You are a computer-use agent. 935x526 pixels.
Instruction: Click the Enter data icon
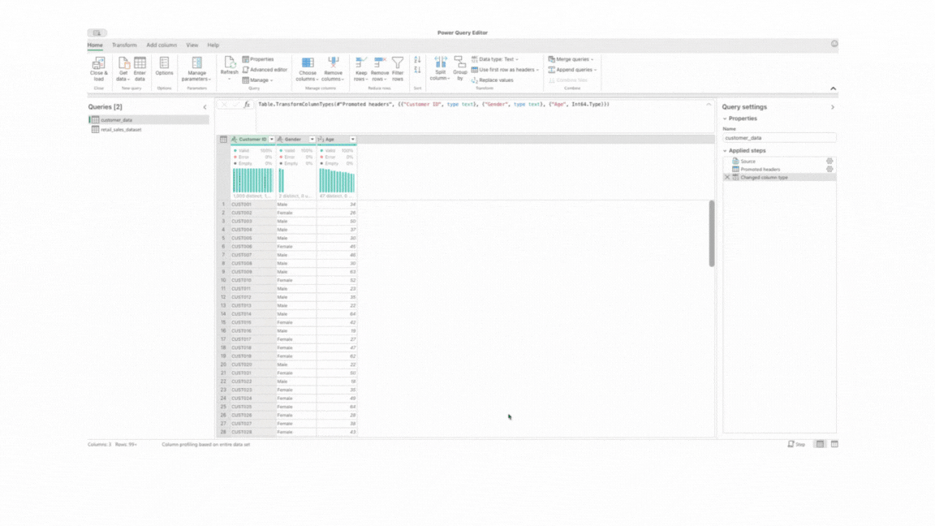[x=140, y=63]
